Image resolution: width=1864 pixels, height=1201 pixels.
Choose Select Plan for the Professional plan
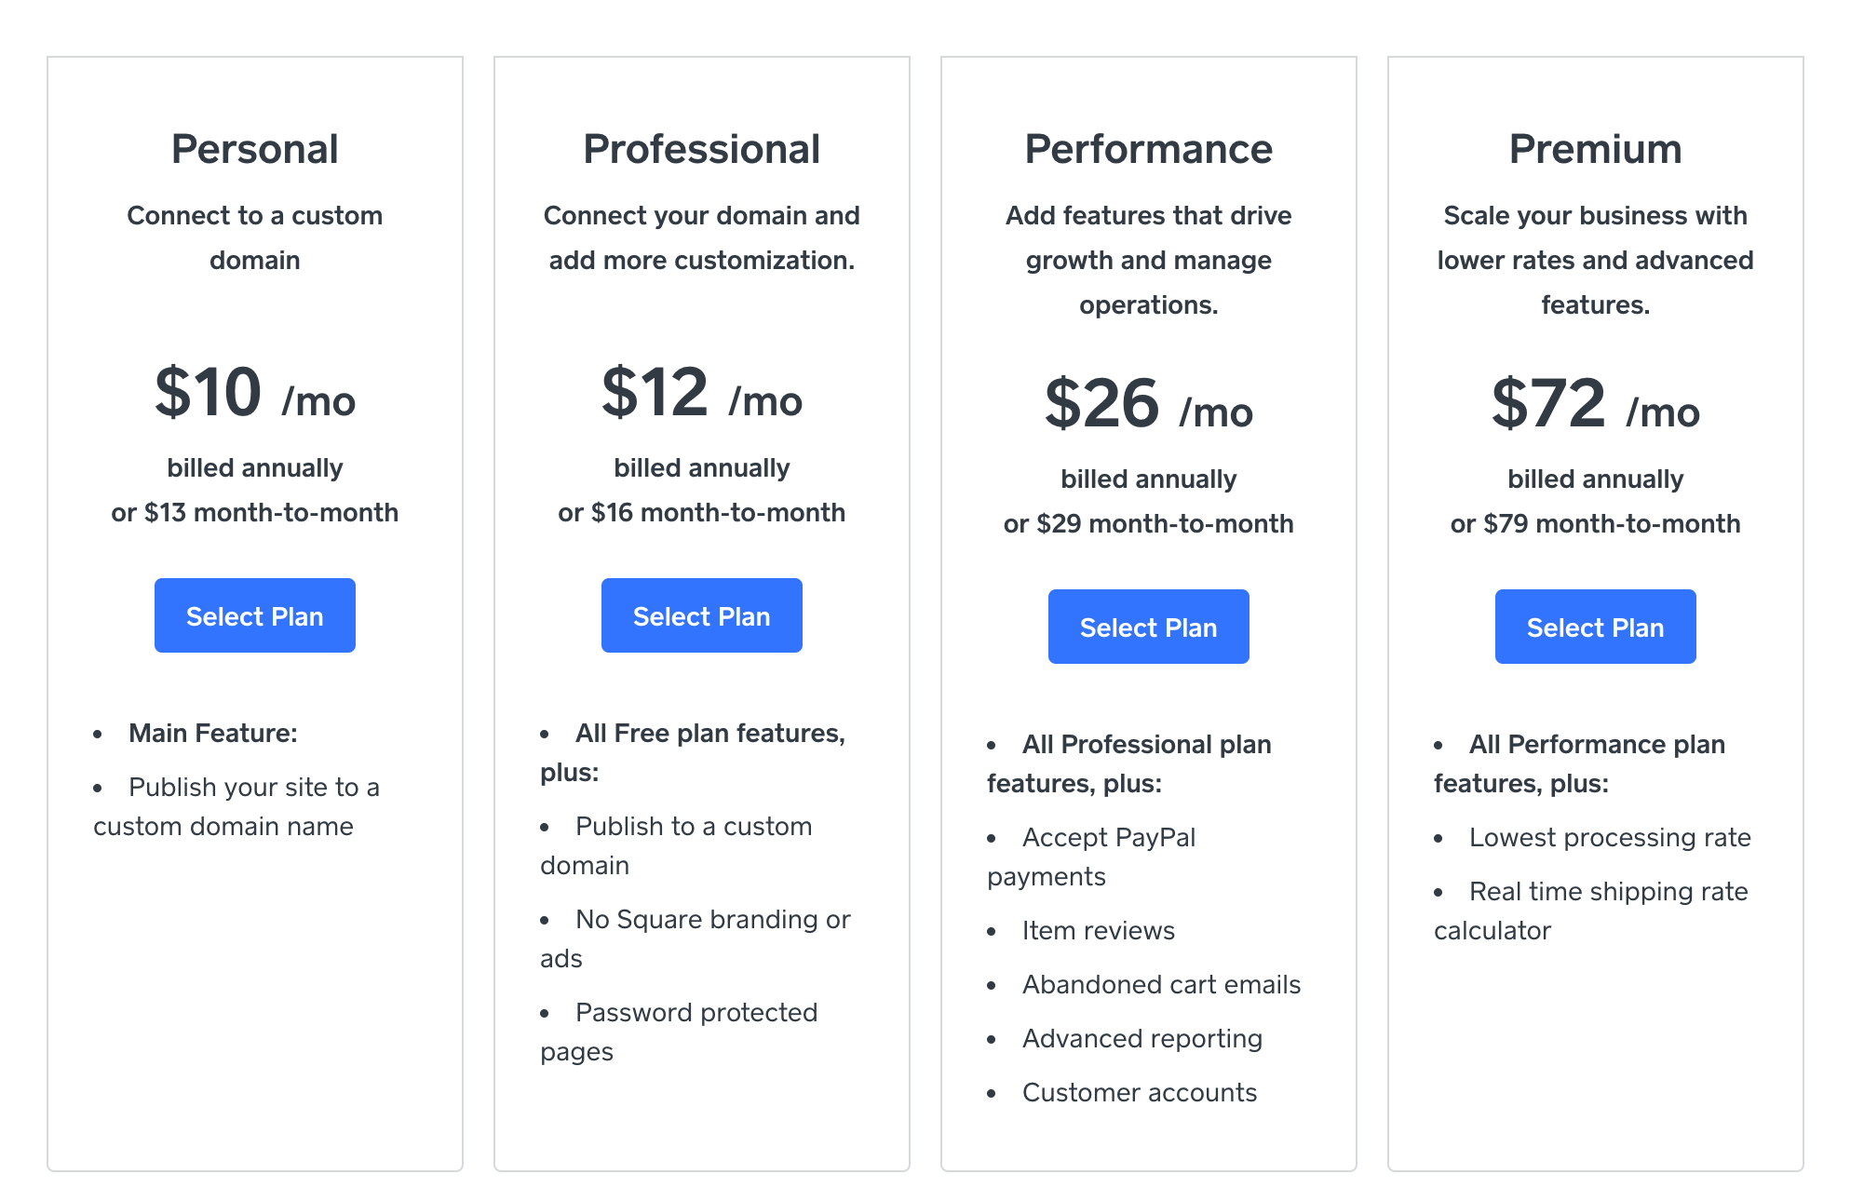[x=701, y=615]
